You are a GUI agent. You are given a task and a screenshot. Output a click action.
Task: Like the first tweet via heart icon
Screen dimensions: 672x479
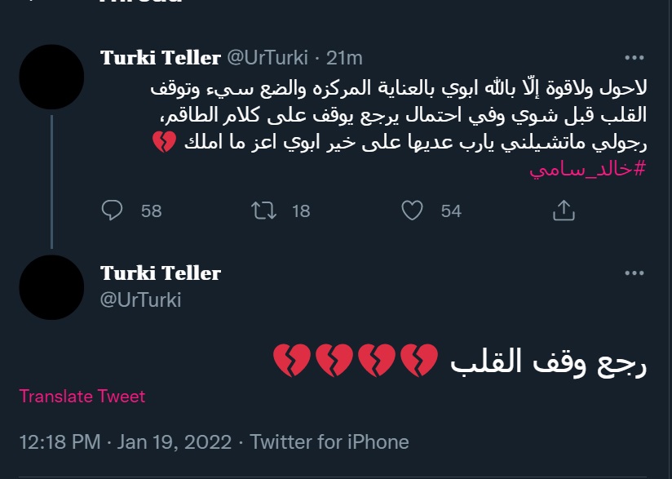pyautogui.click(x=412, y=211)
